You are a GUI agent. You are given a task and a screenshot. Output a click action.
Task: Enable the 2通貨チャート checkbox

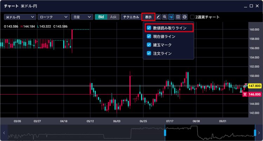coord(192,17)
